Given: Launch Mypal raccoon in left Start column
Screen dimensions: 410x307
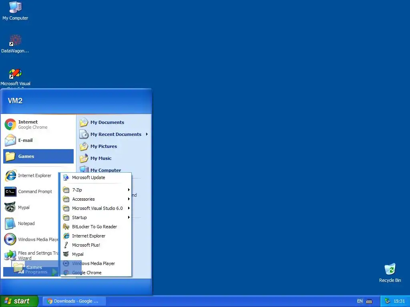Looking at the screenshot, I should tap(31, 207).
